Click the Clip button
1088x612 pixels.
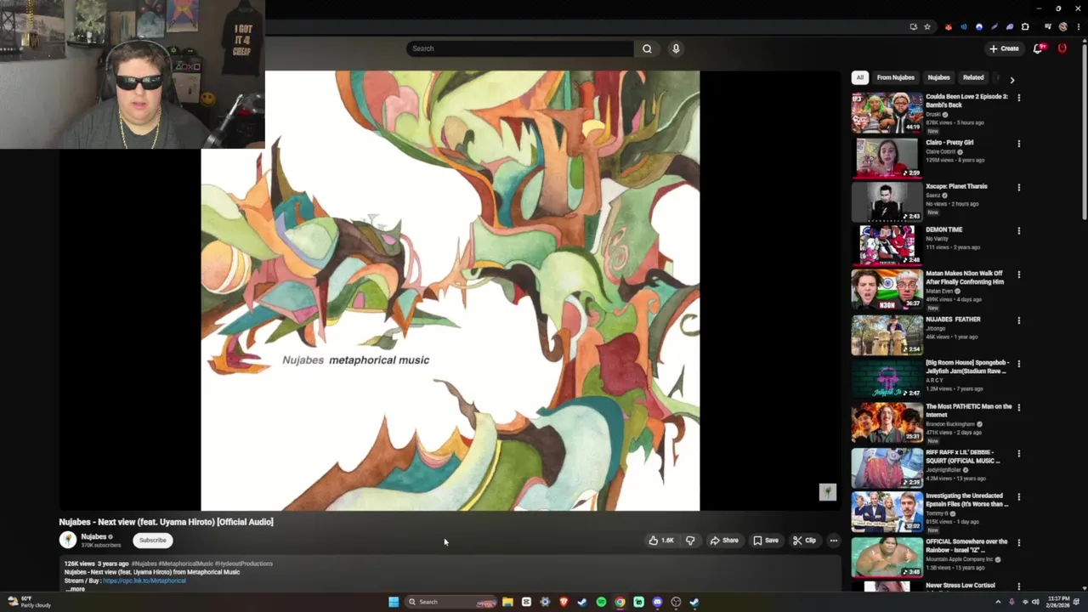click(804, 540)
